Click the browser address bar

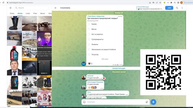[78, 3]
